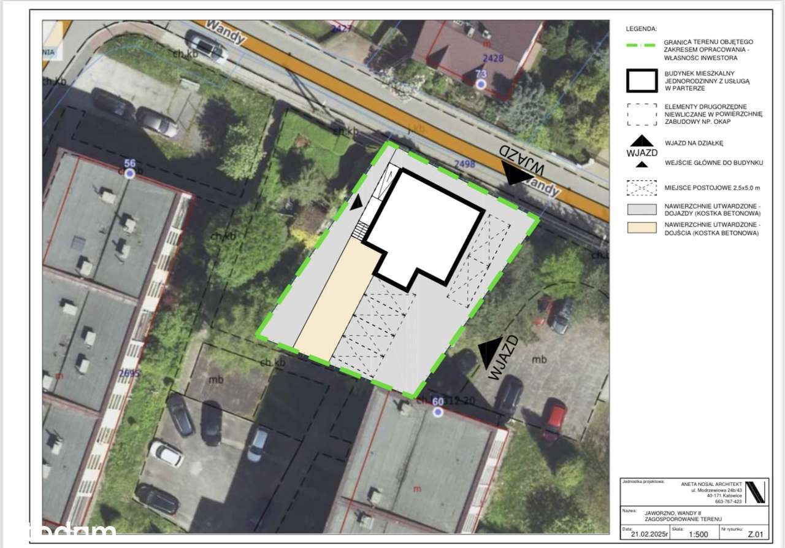Click the 'GRANICA TERENU OBJĘTEGO' legend text
The width and height of the screenshot is (785, 548).
pyautogui.click(x=708, y=42)
